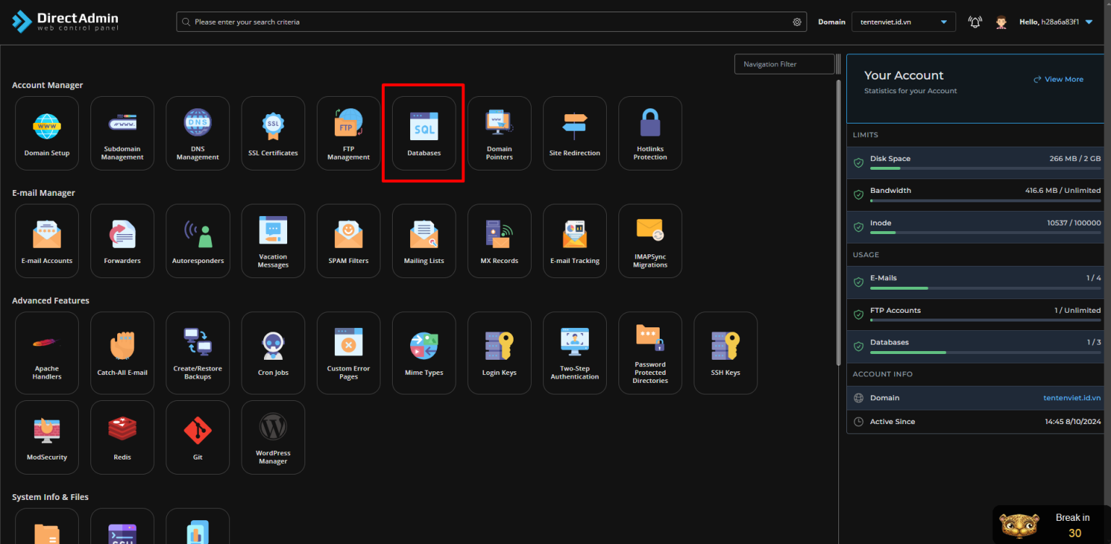Click search settings gear icon
The height and width of the screenshot is (544, 1111).
tap(797, 22)
